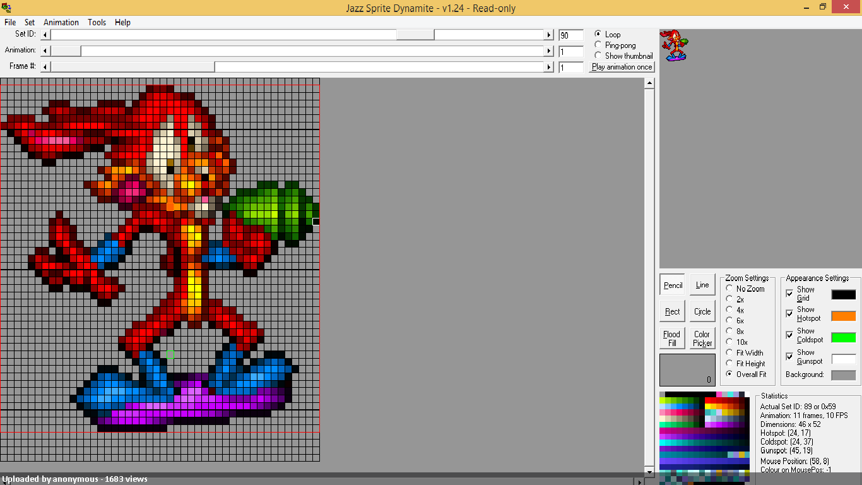Select the Line drawing tool
This screenshot has width=862, height=485.
coord(702,285)
